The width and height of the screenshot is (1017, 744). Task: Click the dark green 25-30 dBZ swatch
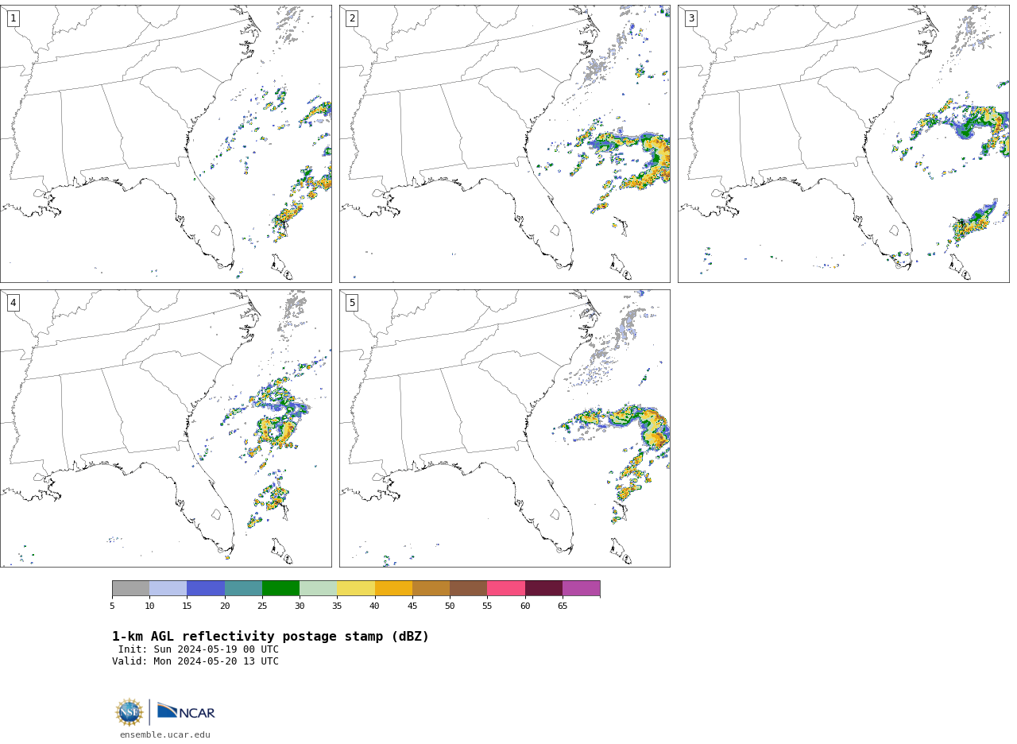(280, 588)
